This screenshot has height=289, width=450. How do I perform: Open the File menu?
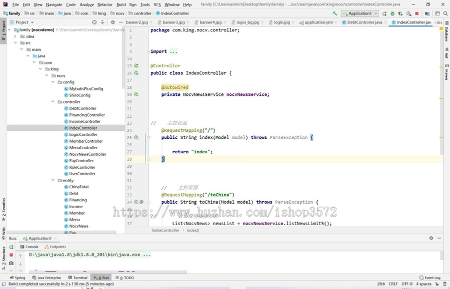point(15,4)
